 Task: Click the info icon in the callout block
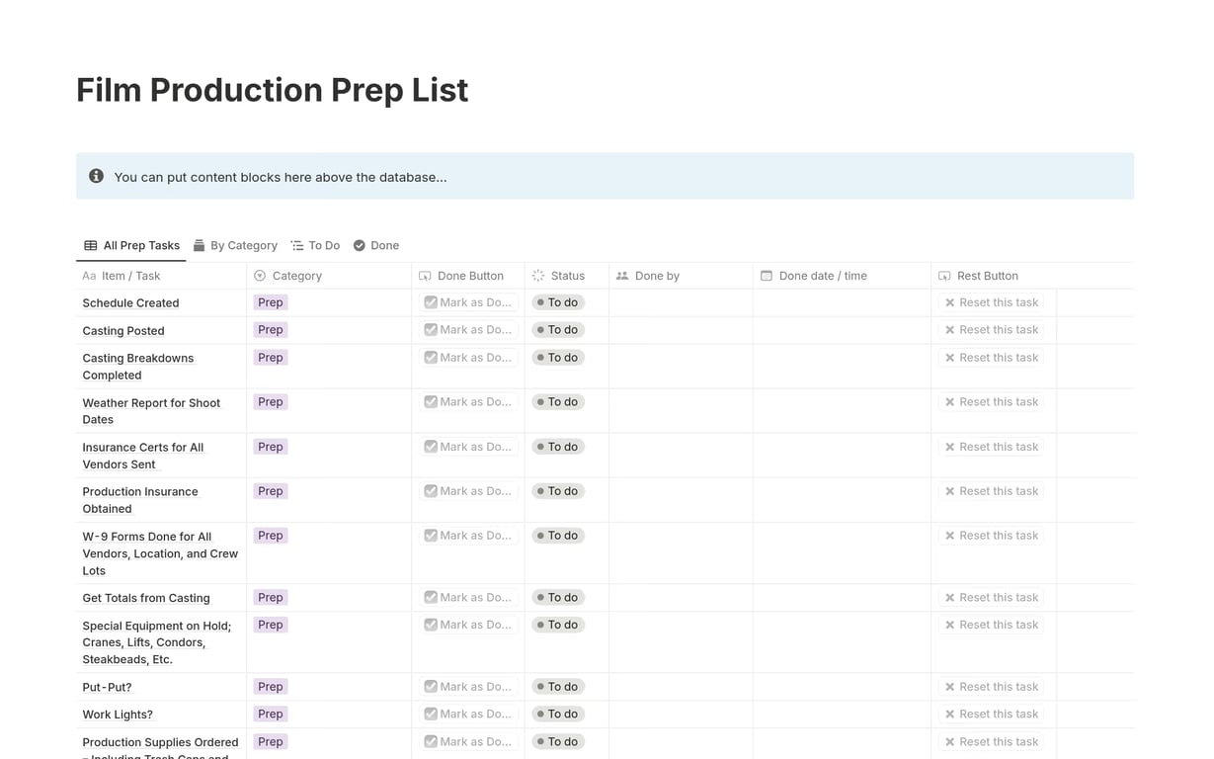pyautogui.click(x=96, y=176)
